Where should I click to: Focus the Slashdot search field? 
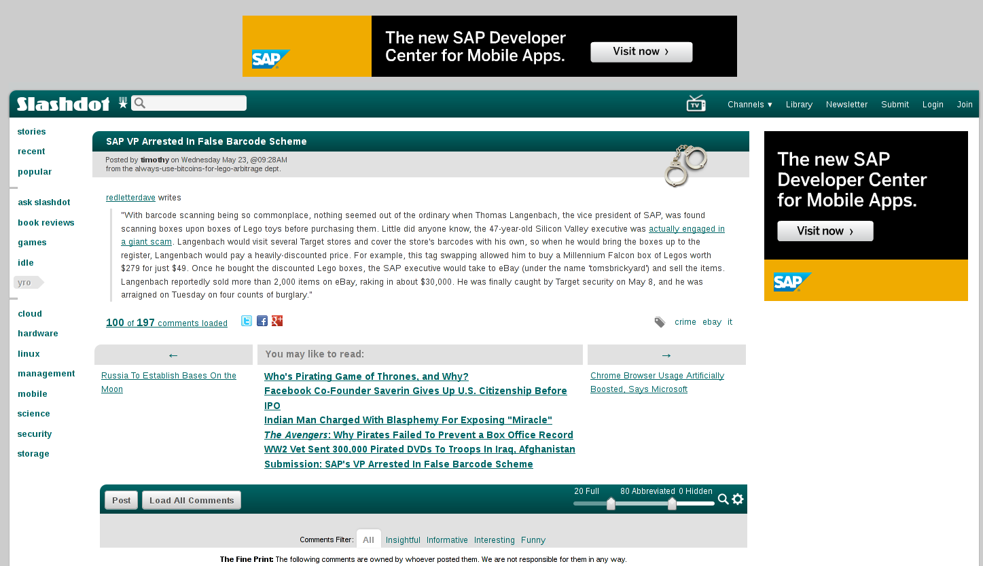(x=189, y=103)
